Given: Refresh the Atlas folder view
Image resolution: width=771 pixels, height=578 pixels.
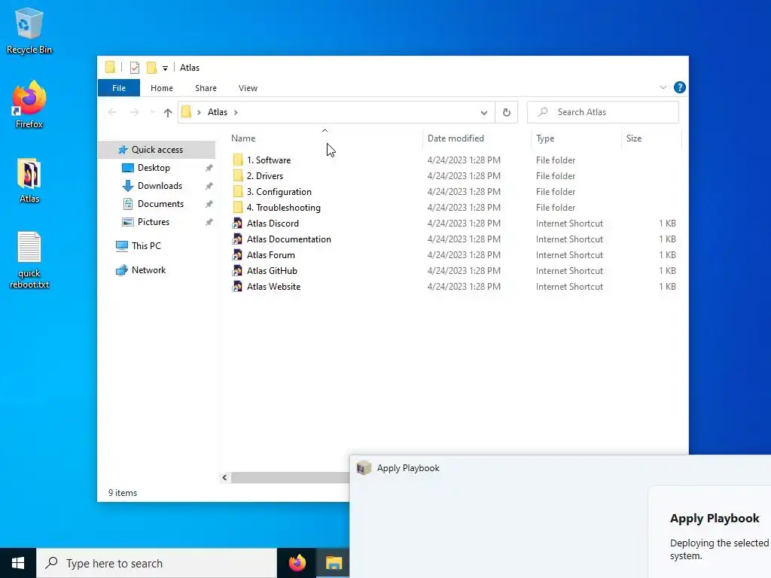Looking at the screenshot, I should 507,113.
